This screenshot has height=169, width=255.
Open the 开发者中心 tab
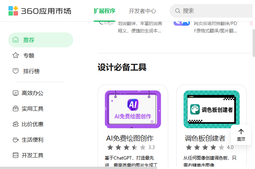[x=142, y=11]
